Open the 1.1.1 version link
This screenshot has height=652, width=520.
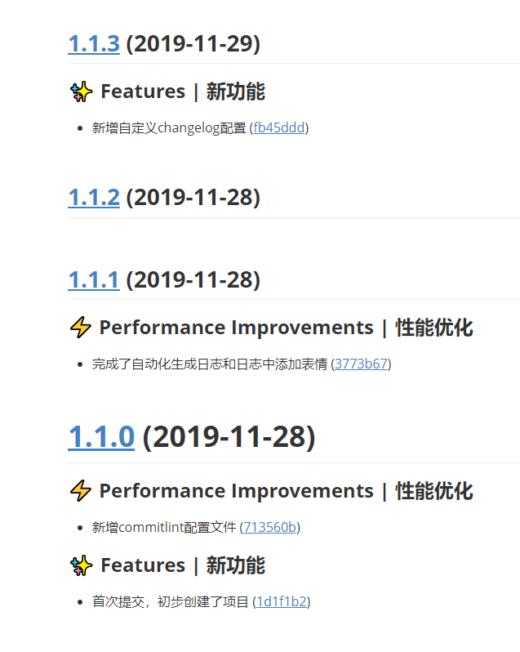pyautogui.click(x=94, y=280)
